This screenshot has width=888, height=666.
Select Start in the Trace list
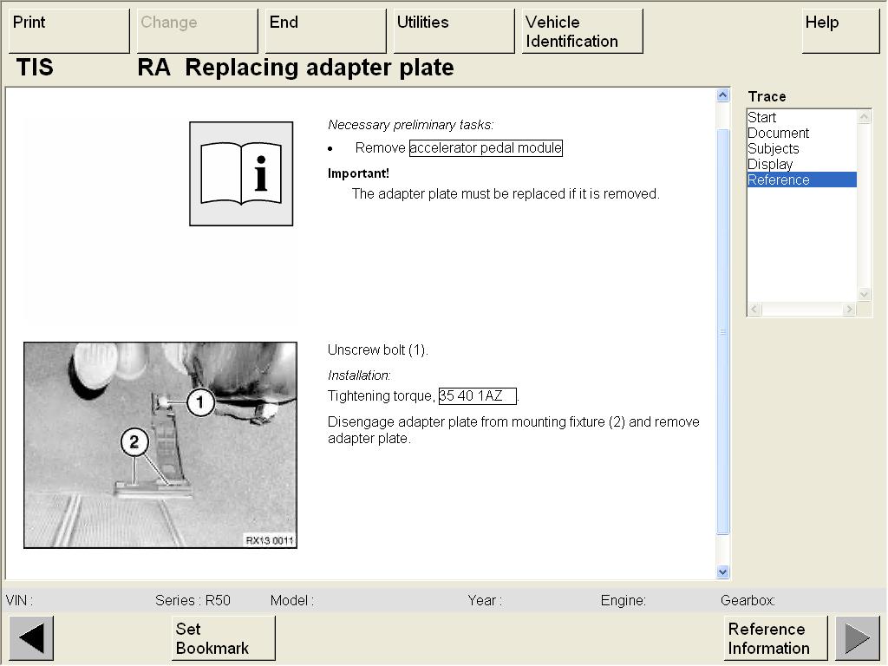(x=762, y=118)
